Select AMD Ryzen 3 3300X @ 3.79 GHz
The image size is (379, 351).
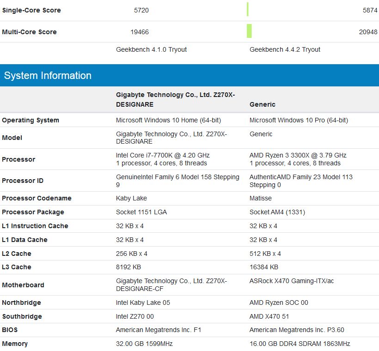(x=298, y=155)
